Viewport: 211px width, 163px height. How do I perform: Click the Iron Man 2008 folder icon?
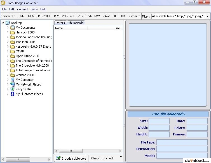[13, 42]
